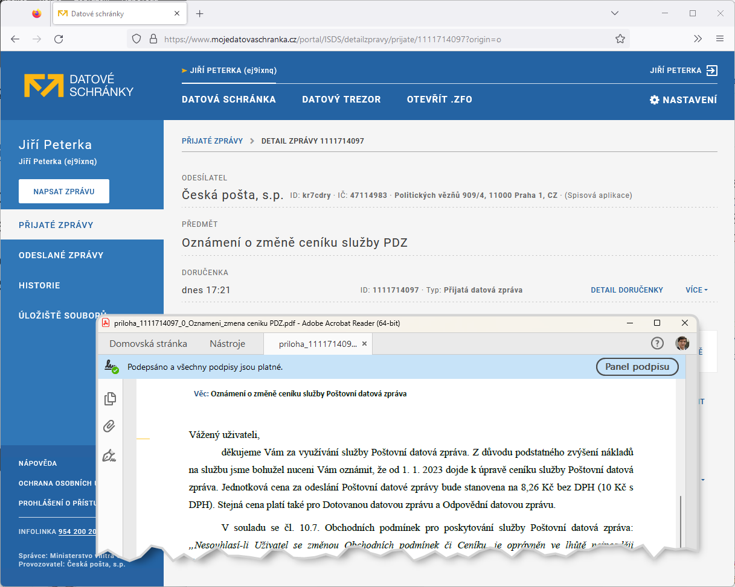Screen dimensions: 735x587
Task: Open OTEVŘÍT .ZFO menu item
Action: [439, 100]
